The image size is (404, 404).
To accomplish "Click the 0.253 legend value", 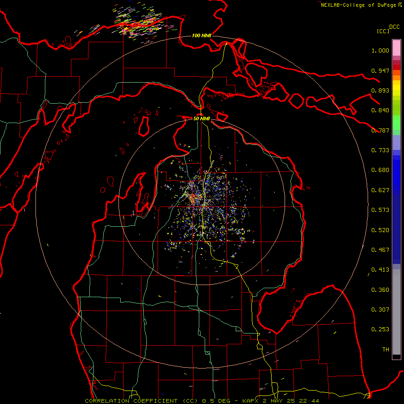I will click(x=380, y=329).
